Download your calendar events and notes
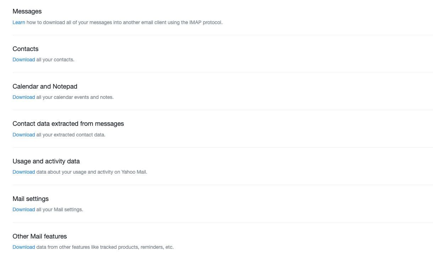This screenshot has height=258, width=433. (x=24, y=97)
